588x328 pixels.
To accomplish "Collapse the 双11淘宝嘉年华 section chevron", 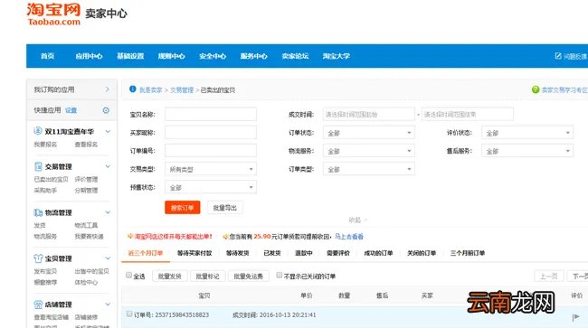I will coord(108,131).
